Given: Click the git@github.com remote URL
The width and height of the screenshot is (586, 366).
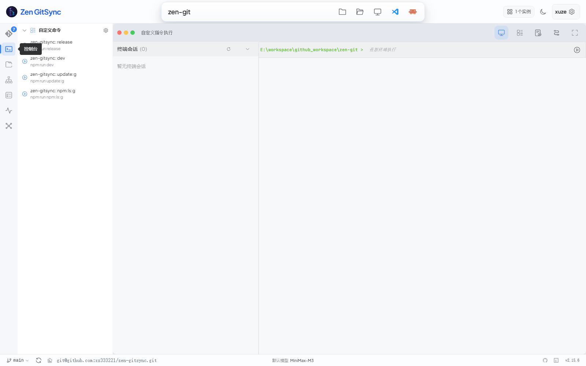Looking at the screenshot, I should 107,361.
